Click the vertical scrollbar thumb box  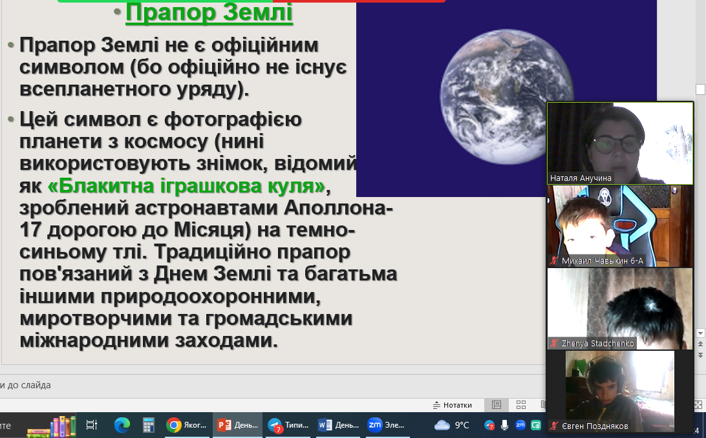point(700,90)
